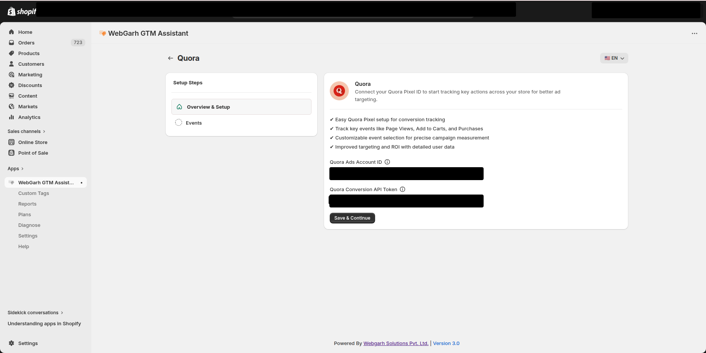Select WebGarh GTM Assist... in sidebar
The width and height of the screenshot is (706, 353).
coord(46,182)
